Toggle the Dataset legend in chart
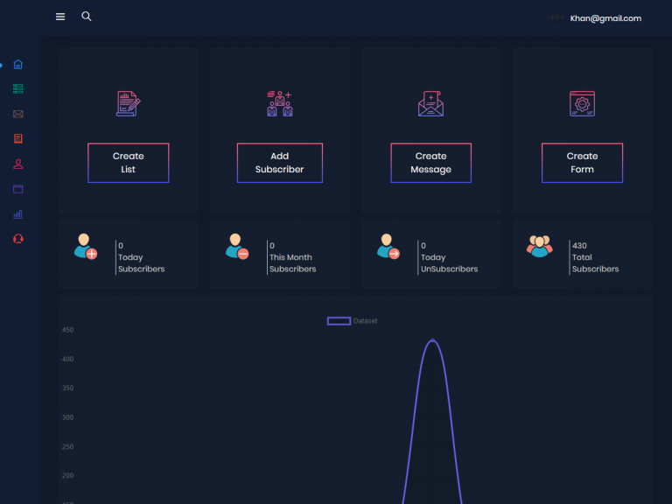This screenshot has height=504, width=672. click(x=352, y=321)
